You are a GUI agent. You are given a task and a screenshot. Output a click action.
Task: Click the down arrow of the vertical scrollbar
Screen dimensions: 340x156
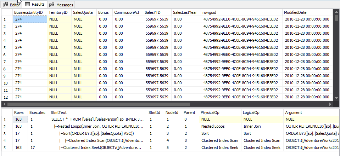(336, 98)
